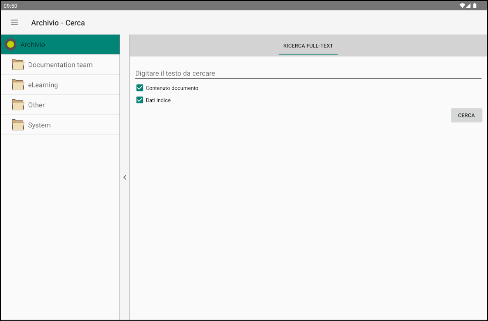Select the eLearning label in the tree
Image resolution: width=488 pixels, height=321 pixels.
43,85
